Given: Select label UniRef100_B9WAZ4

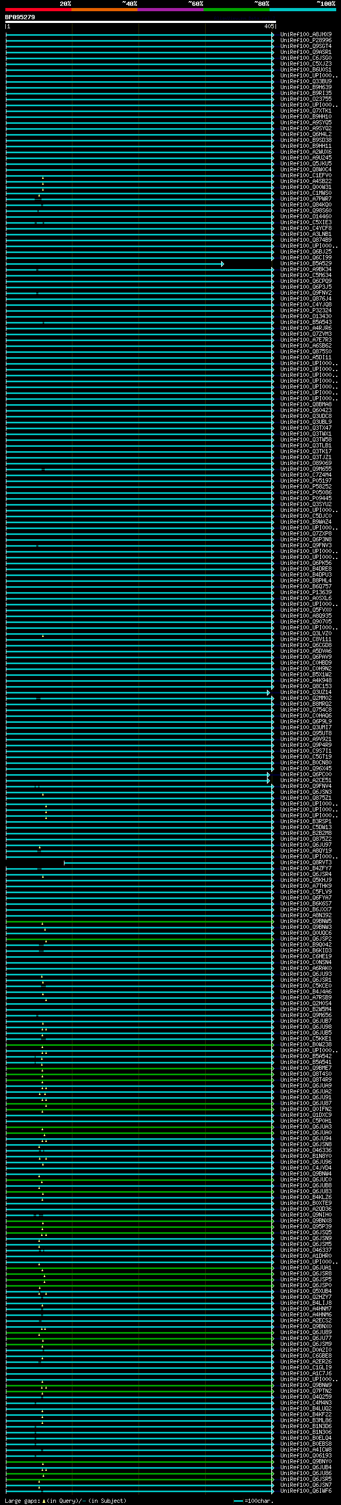Looking at the screenshot, I should 306,522.
